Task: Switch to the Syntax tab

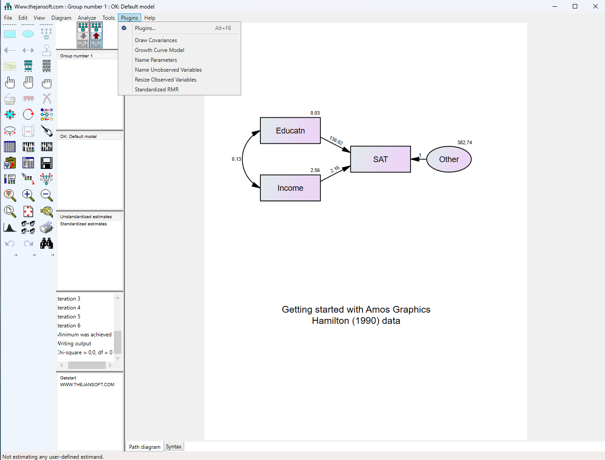Action: click(x=174, y=447)
